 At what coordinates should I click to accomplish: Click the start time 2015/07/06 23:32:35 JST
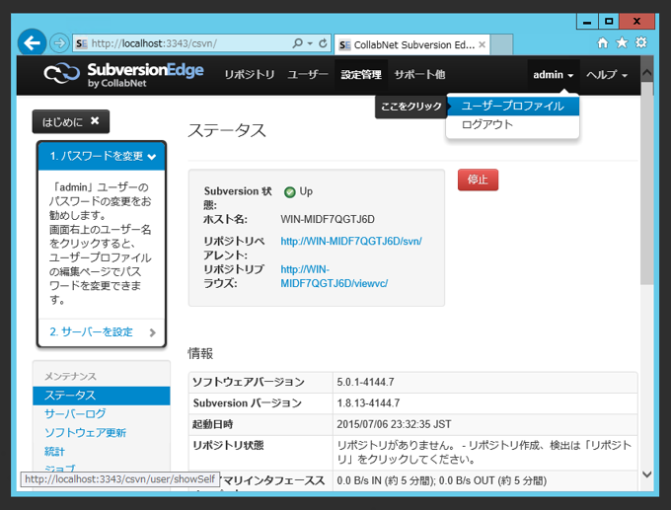pos(394,424)
